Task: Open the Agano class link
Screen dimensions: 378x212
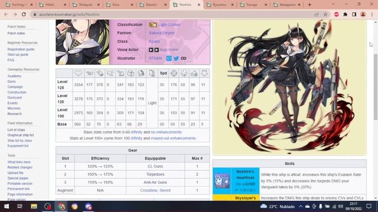Action: coord(154,41)
